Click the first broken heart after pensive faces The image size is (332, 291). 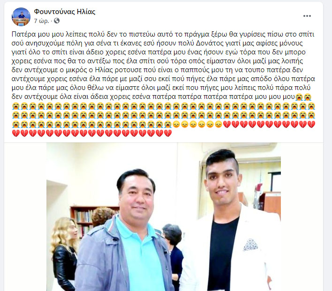[x=227, y=124]
